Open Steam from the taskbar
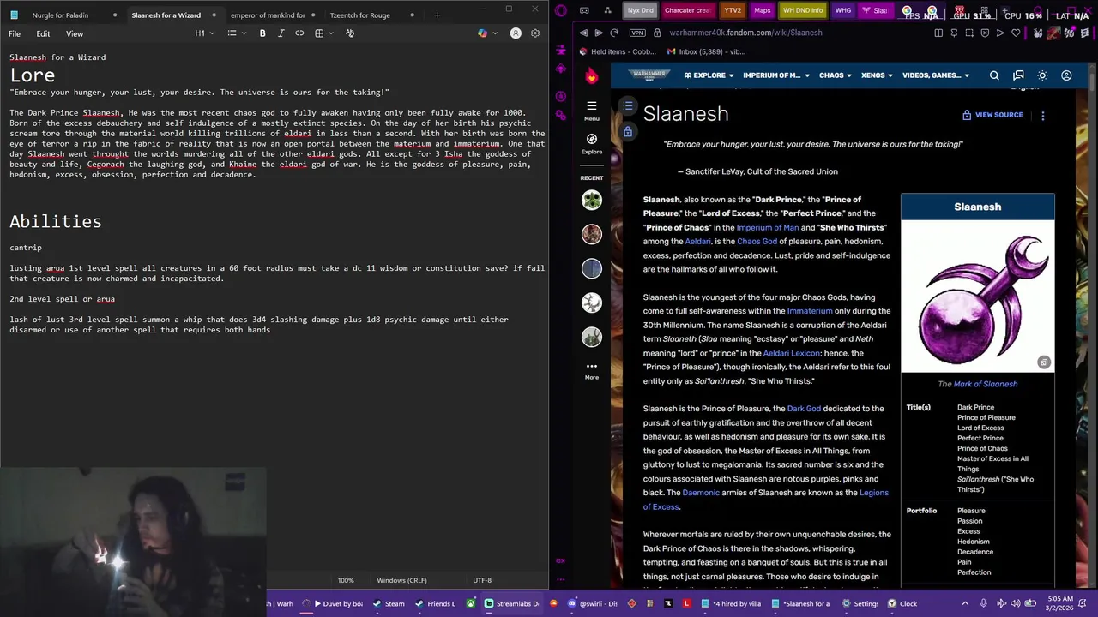The height and width of the screenshot is (617, 1098). pyautogui.click(x=389, y=603)
